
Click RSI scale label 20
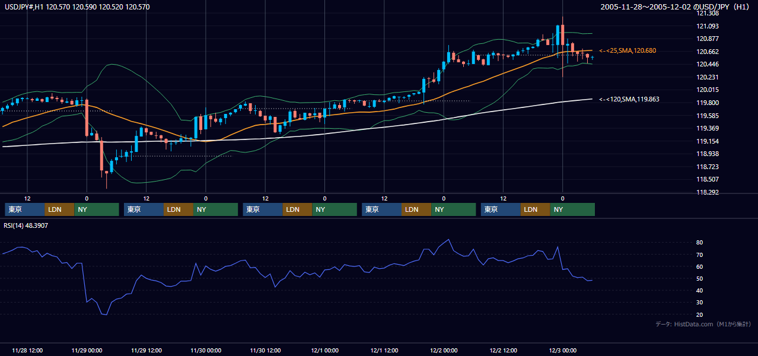(x=700, y=314)
